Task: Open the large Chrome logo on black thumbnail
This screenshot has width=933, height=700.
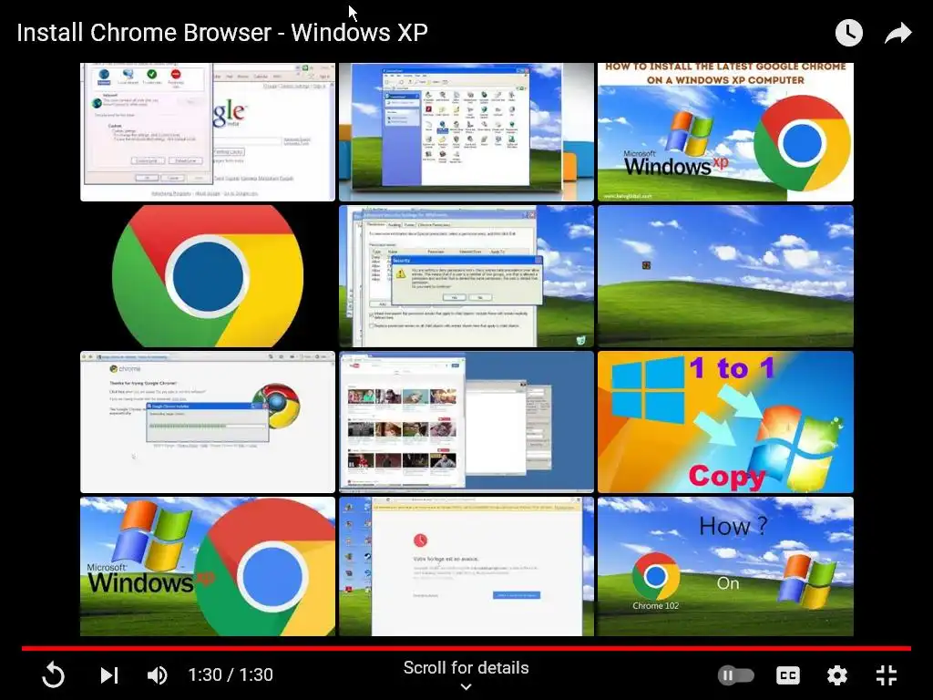Action: (208, 276)
